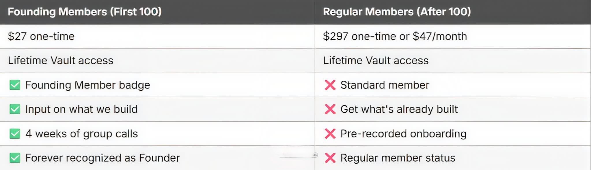Click the Regular member status text

(398, 158)
